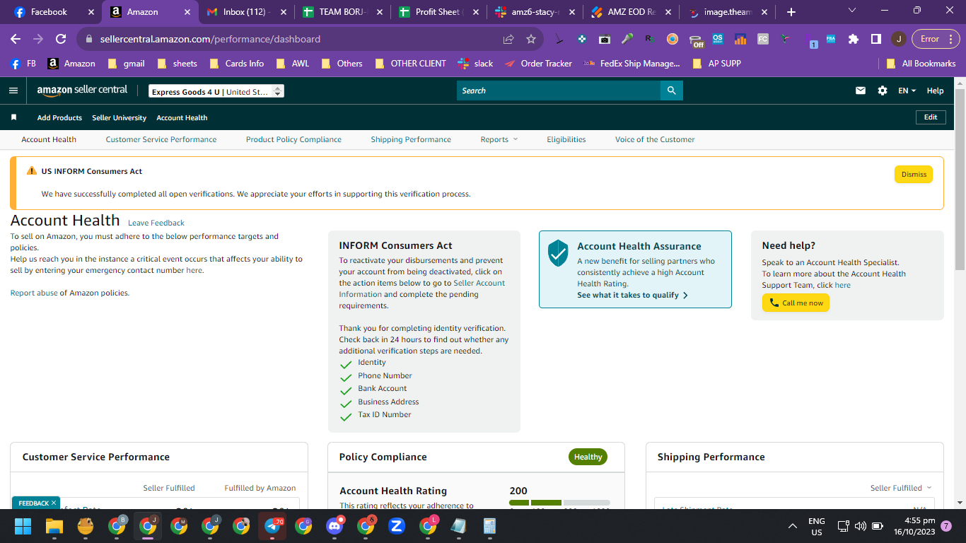Click the Report abuse link
Screen dimensions: 966x543
(34, 293)
